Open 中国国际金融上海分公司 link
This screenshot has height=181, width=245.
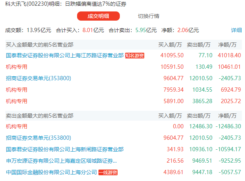[x=52, y=172]
